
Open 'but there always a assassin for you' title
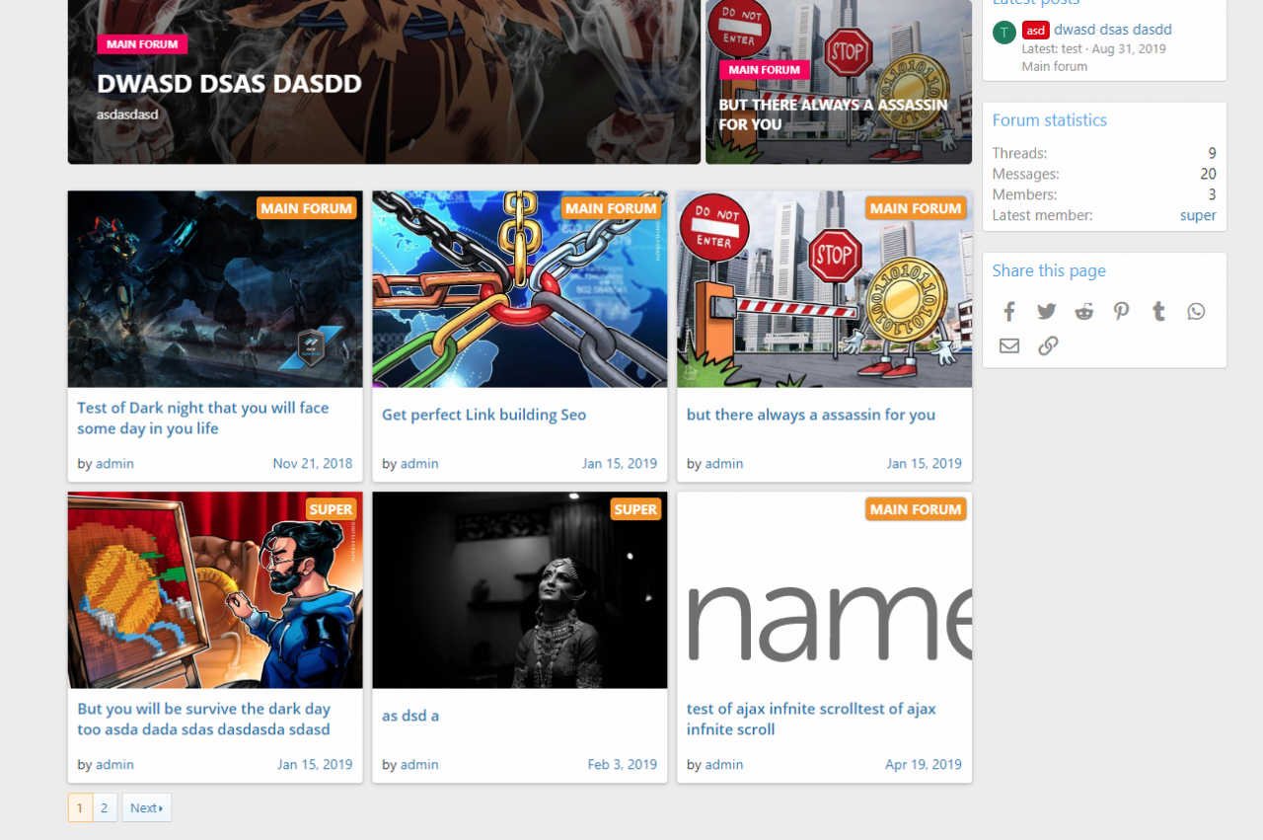click(x=811, y=415)
